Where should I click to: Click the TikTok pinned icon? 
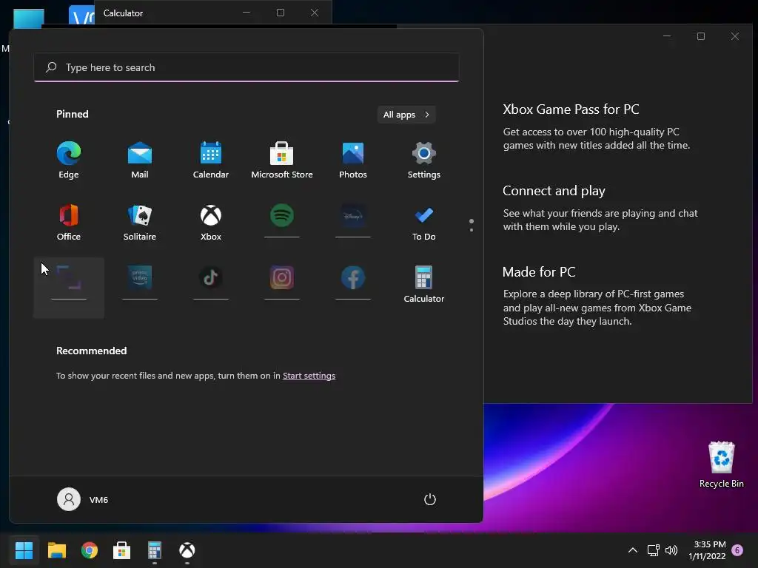click(211, 278)
